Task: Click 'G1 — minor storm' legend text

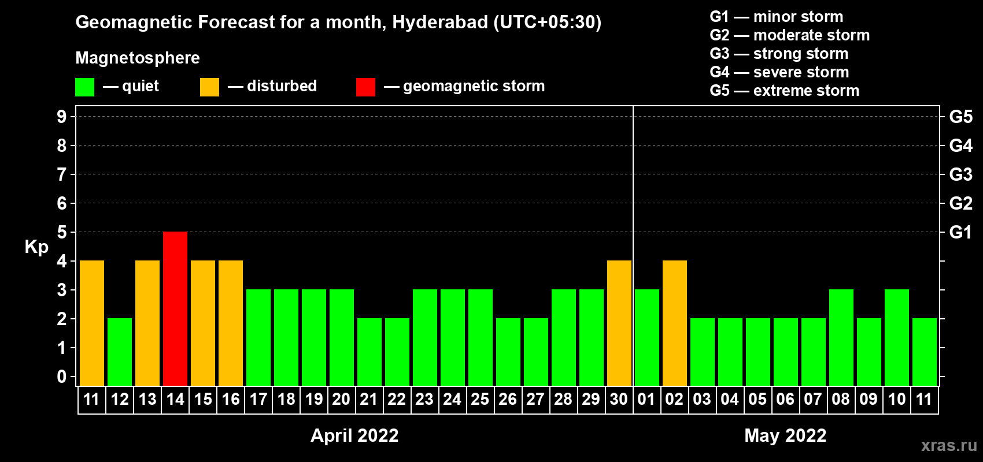Action: tap(777, 17)
